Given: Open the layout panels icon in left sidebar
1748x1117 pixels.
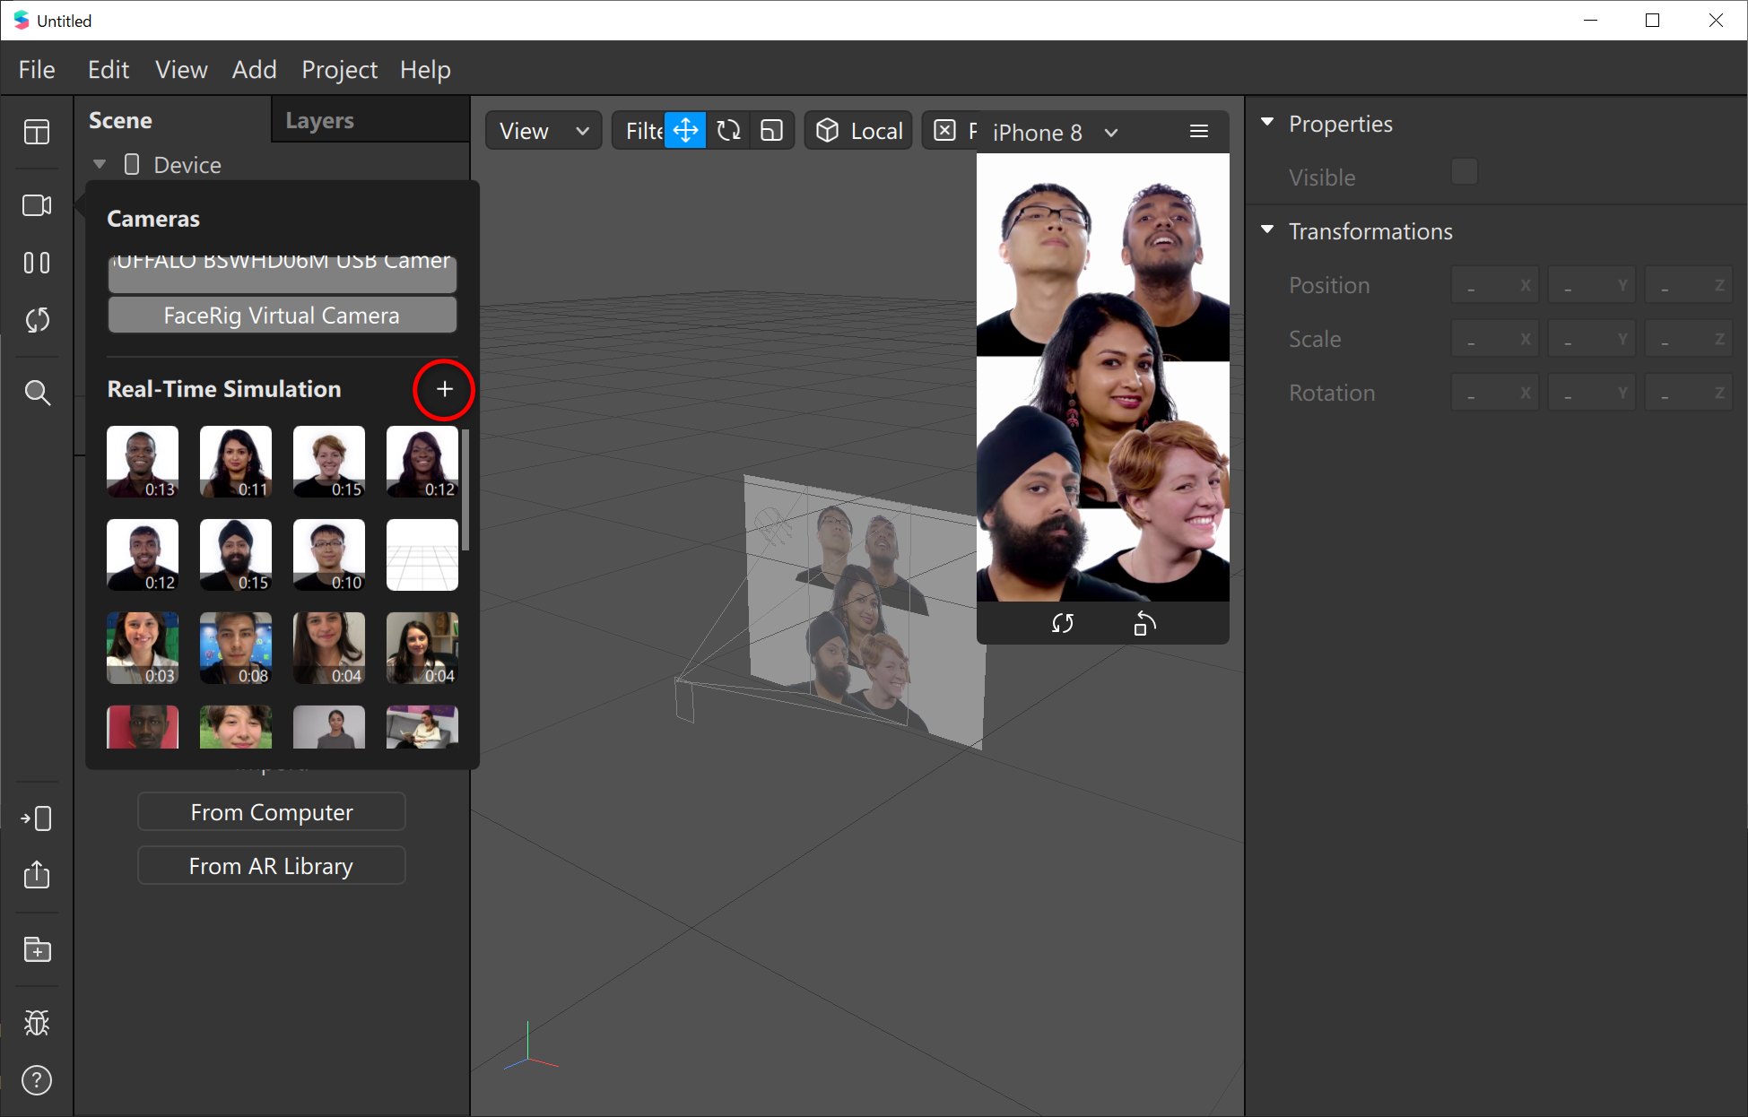Looking at the screenshot, I should tap(37, 133).
